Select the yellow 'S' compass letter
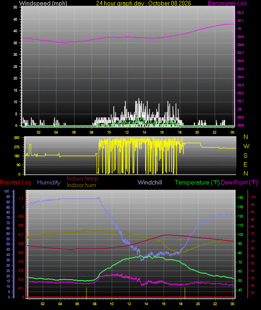Image resolution: width=261 pixels, height=310 pixels. click(x=245, y=155)
